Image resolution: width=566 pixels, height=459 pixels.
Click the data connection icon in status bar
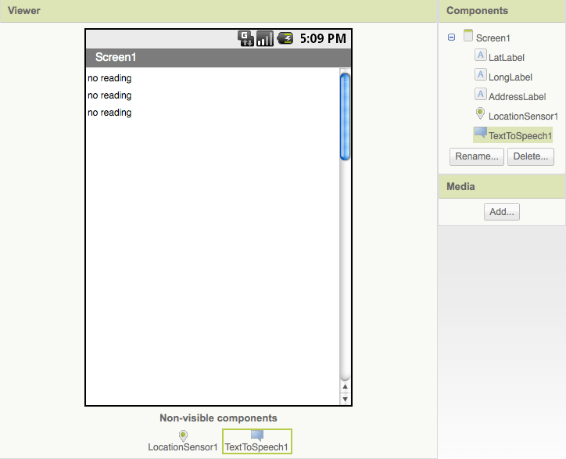pyautogui.click(x=245, y=38)
